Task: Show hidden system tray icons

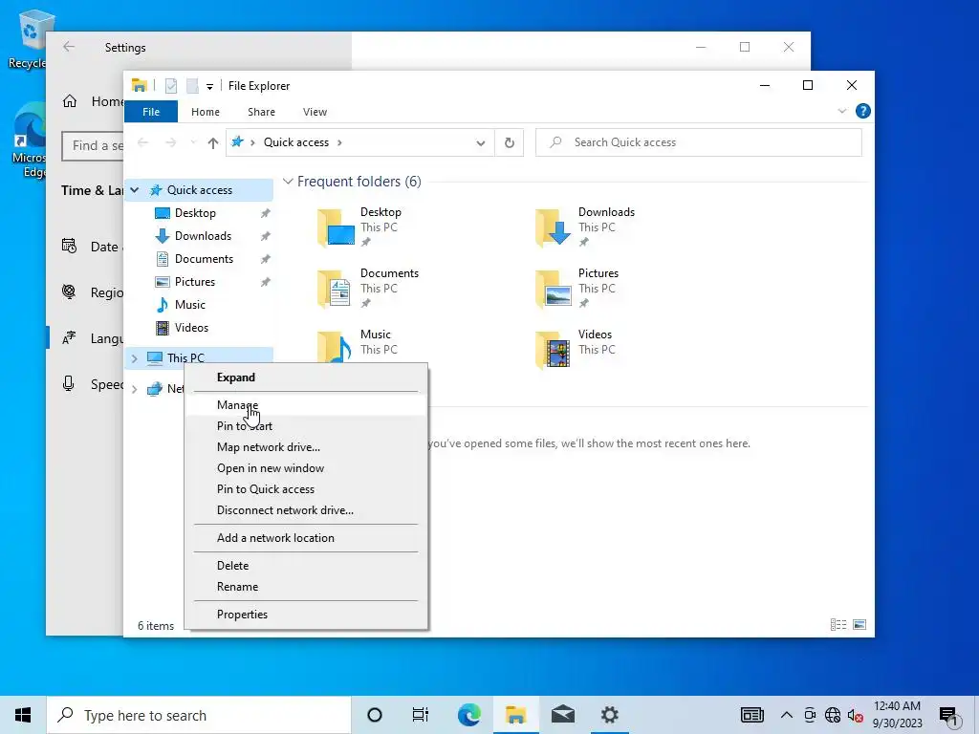Action: (x=787, y=715)
